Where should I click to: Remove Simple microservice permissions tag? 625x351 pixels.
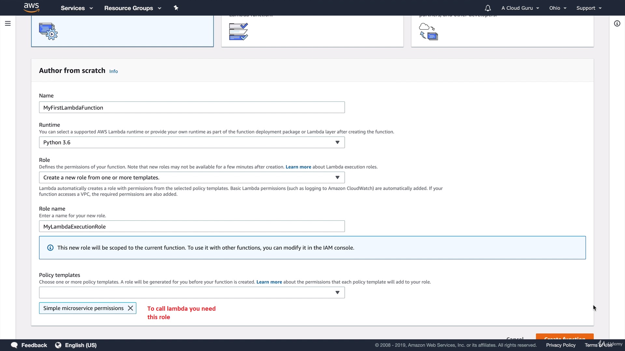(x=131, y=308)
